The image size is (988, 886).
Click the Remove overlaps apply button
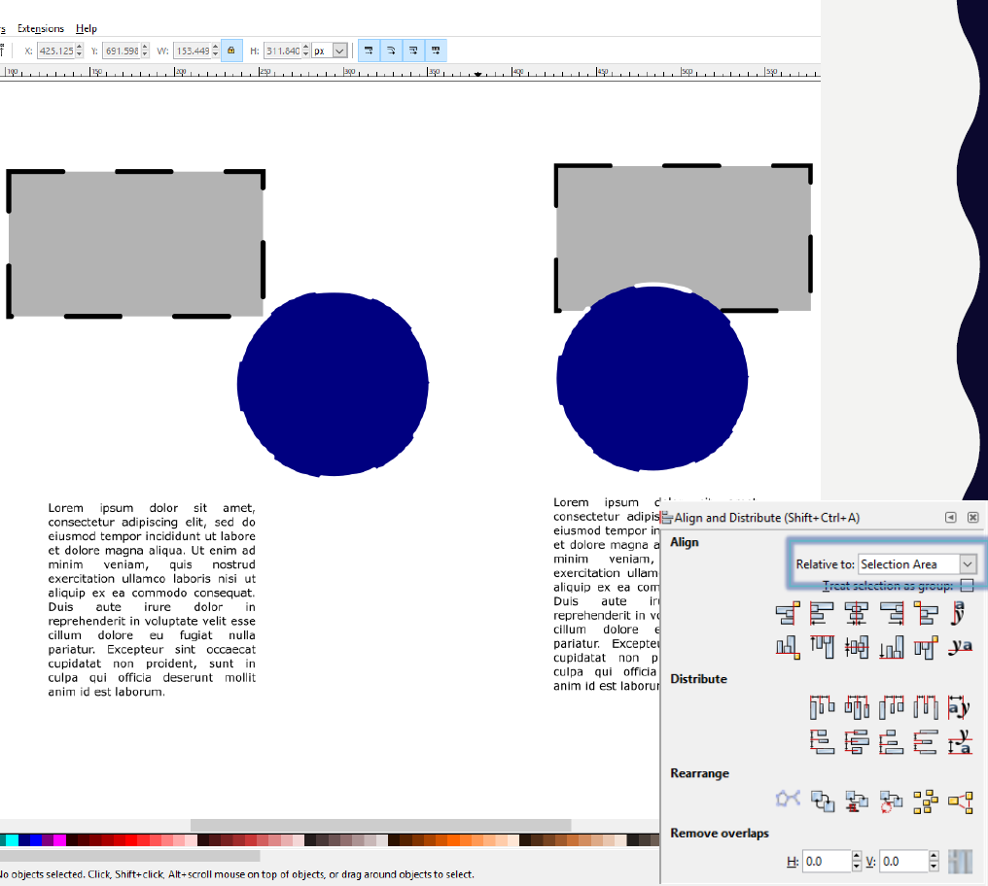click(x=960, y=861)
